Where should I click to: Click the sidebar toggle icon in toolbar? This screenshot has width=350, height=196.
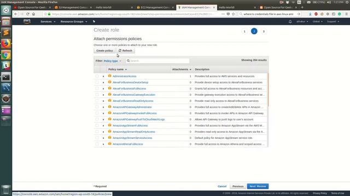334,14
